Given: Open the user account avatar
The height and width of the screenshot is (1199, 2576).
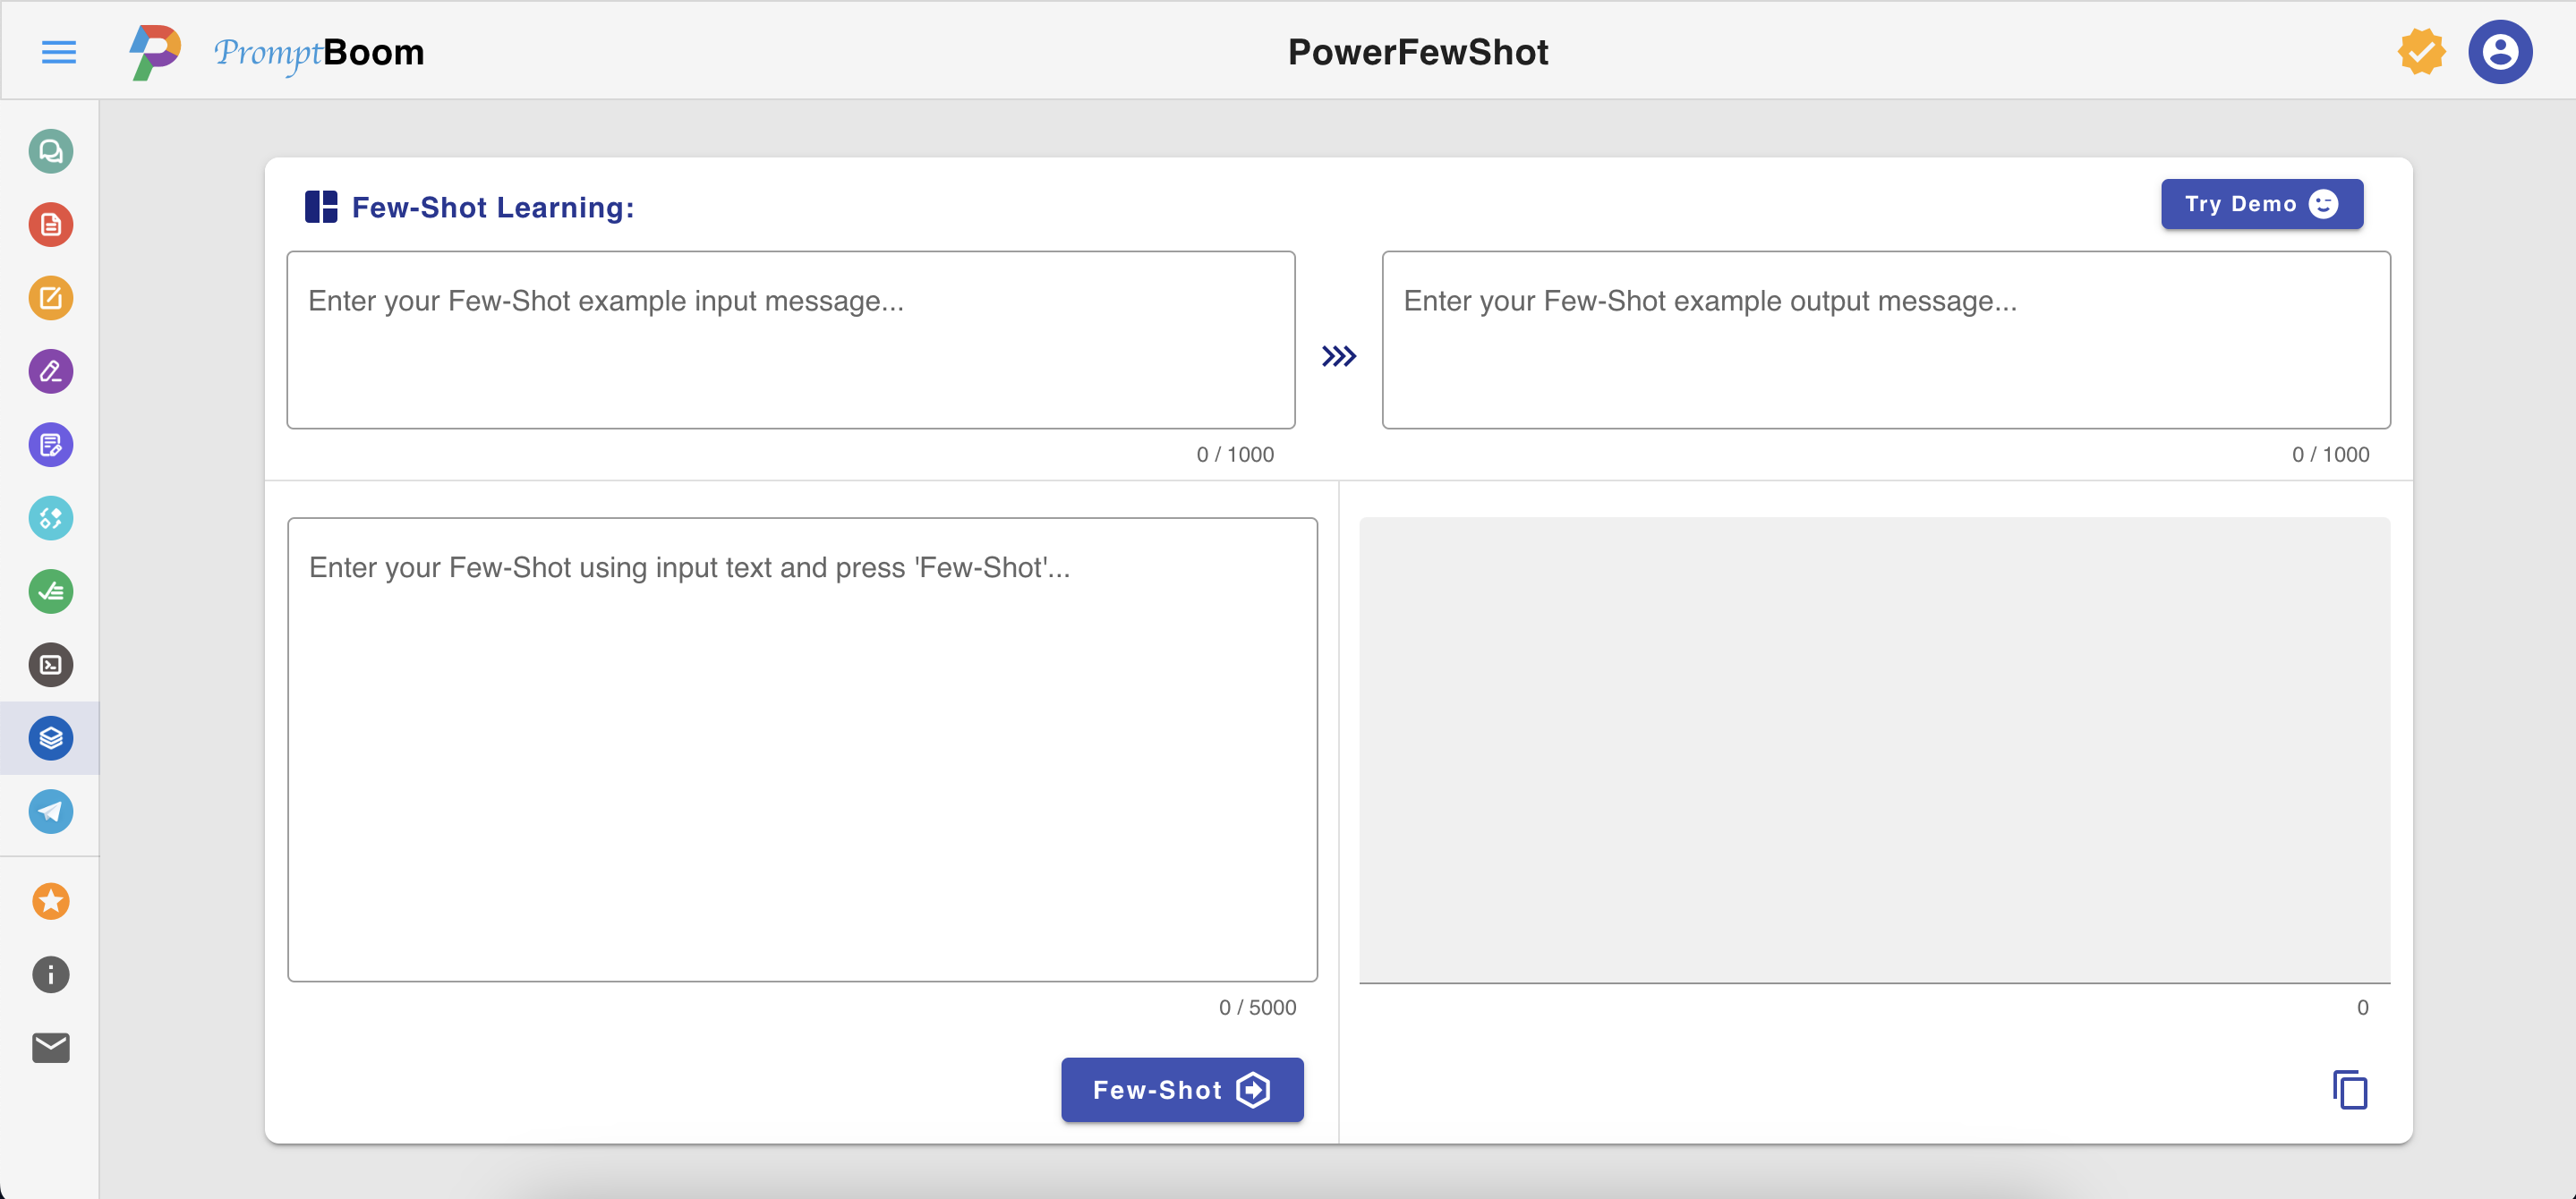Looking at the screenshot, I should pos(2499,52).
